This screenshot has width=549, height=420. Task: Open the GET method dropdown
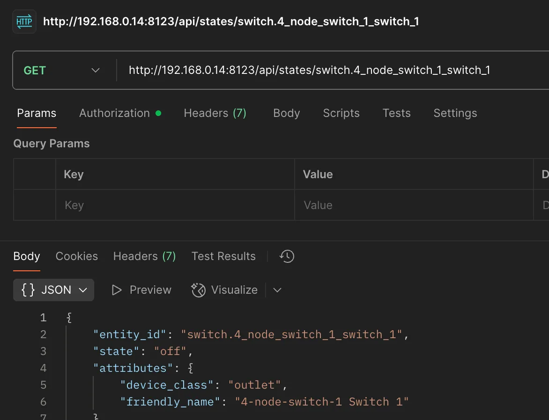(x=62, y=70)
